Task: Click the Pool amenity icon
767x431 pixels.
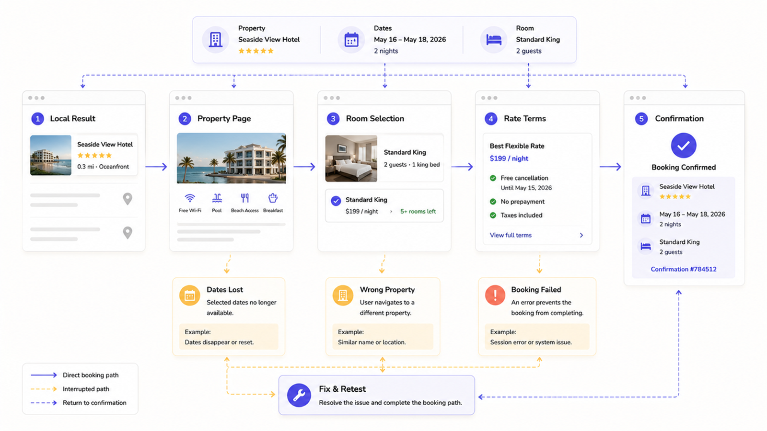Action: [x=217, y=198]
